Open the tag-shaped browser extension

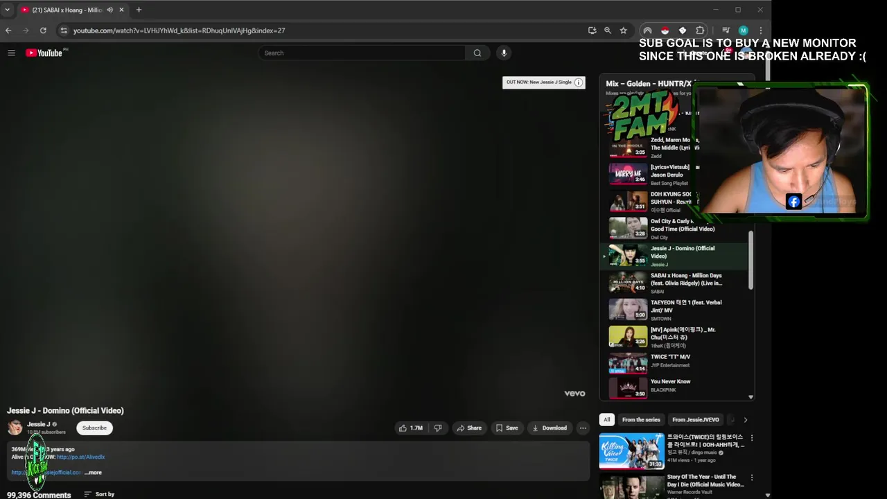(683, 30)
